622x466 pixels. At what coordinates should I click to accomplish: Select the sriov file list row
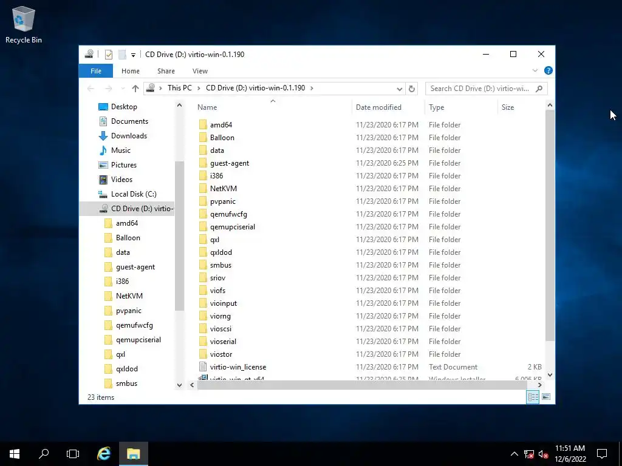pyautogui.click(x=370, y=278)
